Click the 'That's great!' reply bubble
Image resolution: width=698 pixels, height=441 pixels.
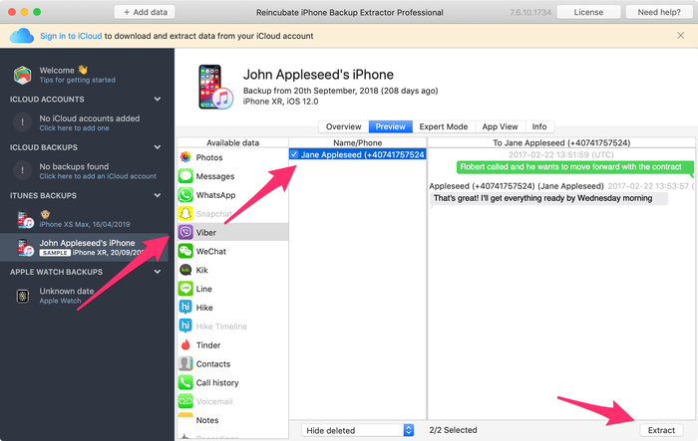point(548,198)
